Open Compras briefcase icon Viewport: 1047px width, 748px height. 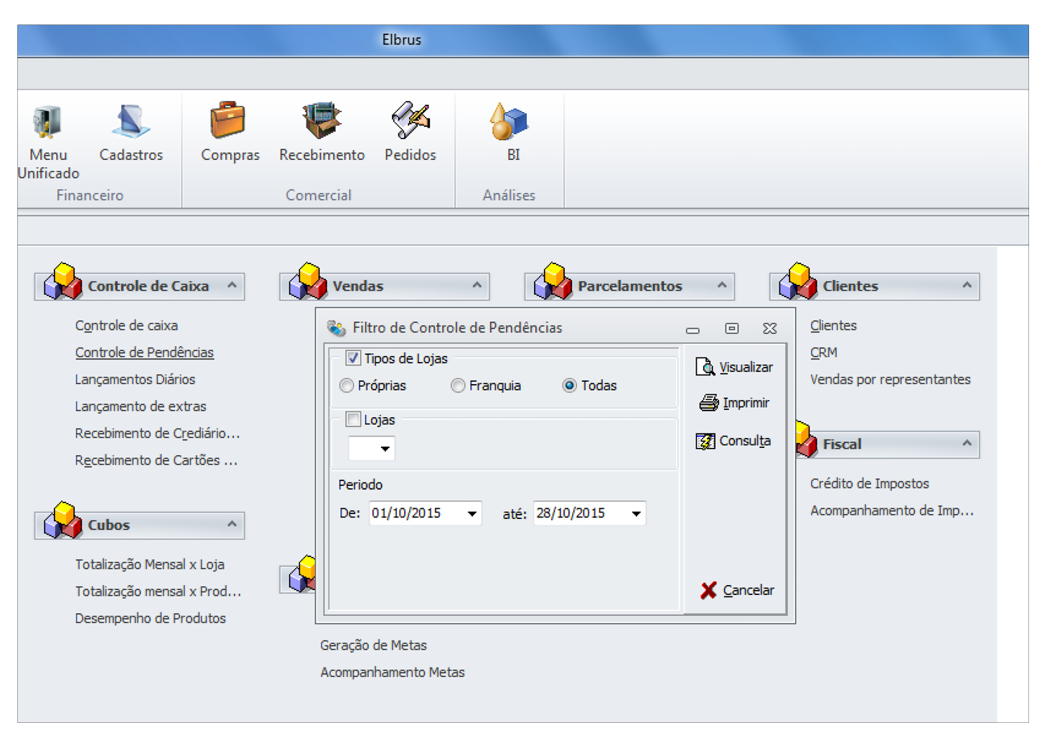pos(229,121)
